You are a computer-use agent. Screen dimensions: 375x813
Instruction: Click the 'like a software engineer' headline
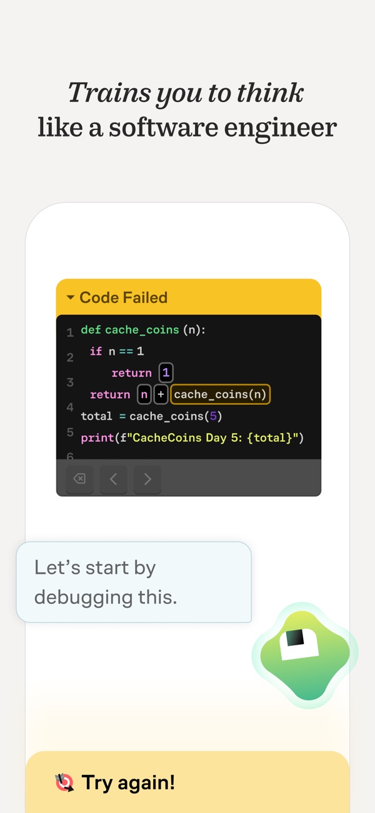pos(187,128)
